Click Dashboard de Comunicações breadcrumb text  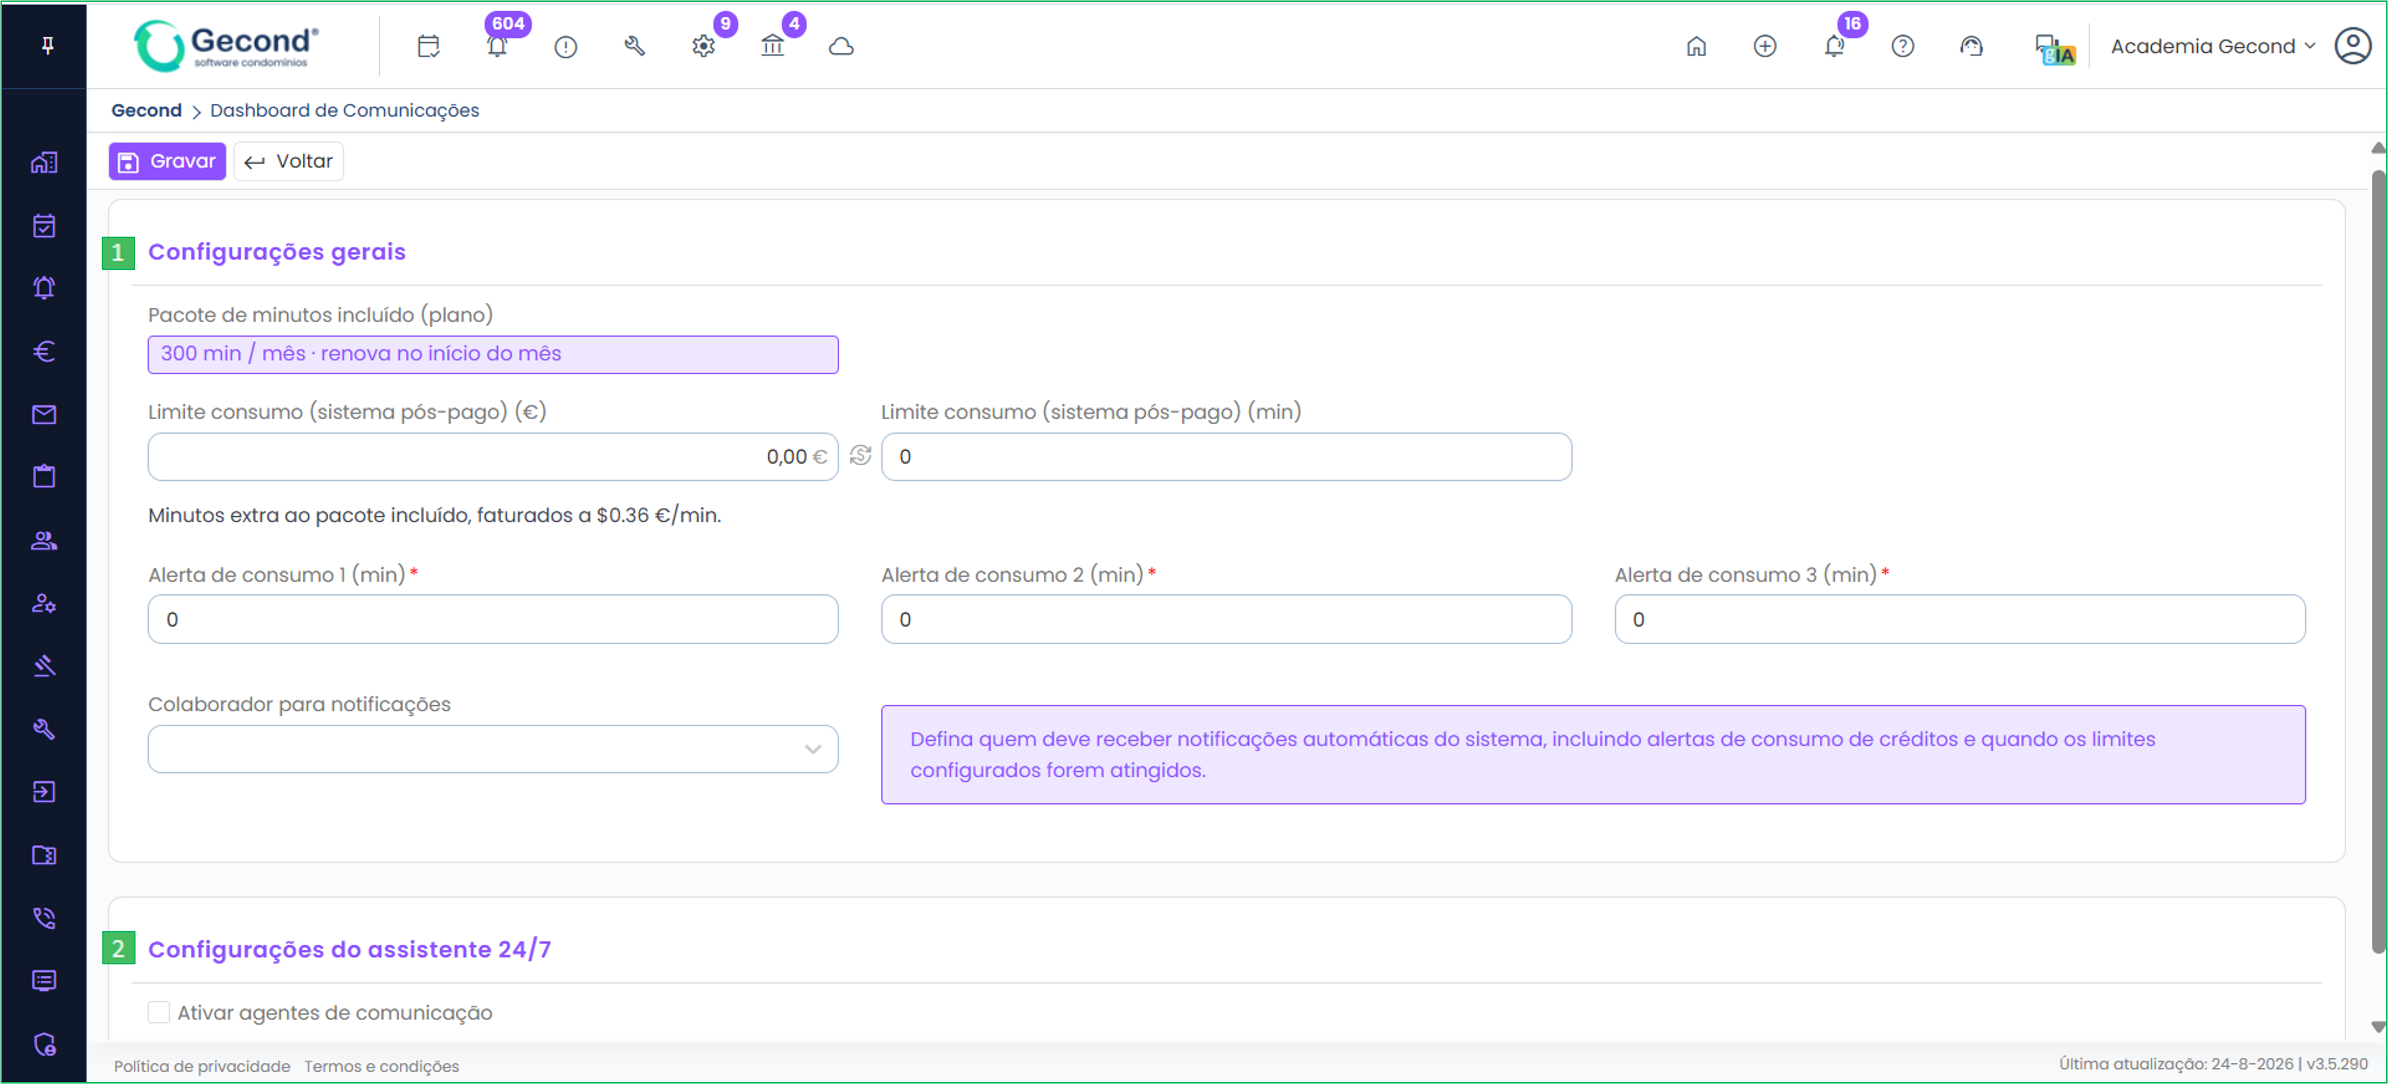pyautogui.click(x=344, y=111)
